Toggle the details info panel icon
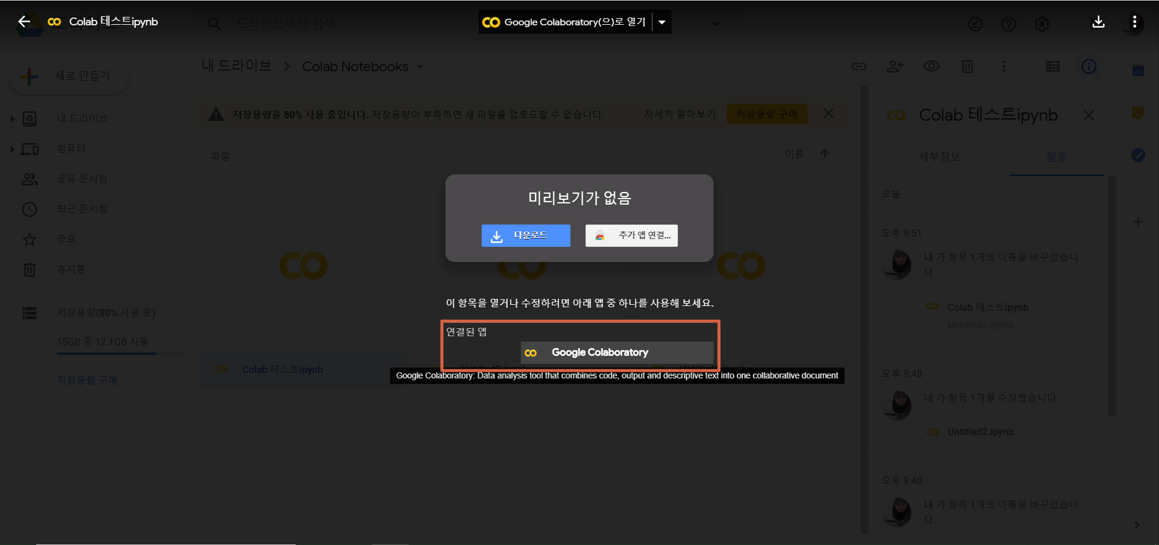The width and height of the screenshot is (1159, 545). pyautogui.click(x=1089, y=66)
